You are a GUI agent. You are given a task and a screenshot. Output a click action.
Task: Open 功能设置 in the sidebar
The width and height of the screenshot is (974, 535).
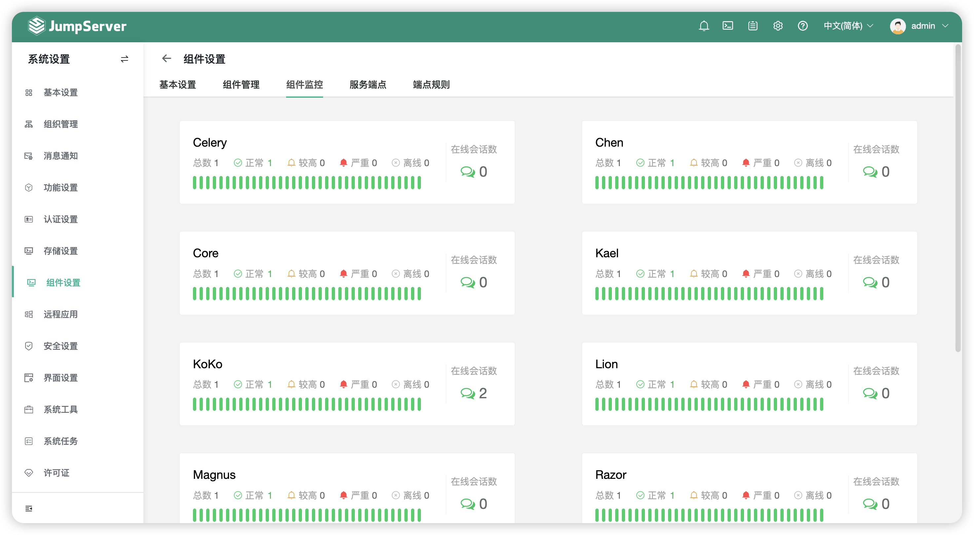coord(78,188)
